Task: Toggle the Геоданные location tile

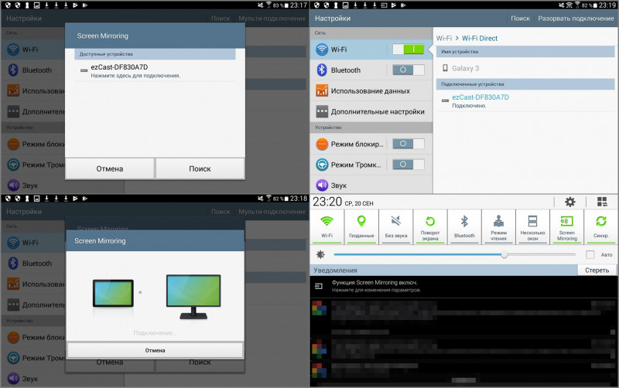Action: [x=361, y=226]
